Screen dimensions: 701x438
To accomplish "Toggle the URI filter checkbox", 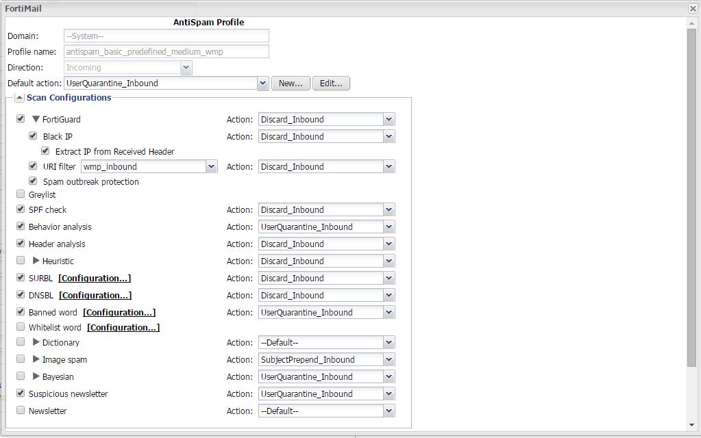I will click(x=33, y=166).
